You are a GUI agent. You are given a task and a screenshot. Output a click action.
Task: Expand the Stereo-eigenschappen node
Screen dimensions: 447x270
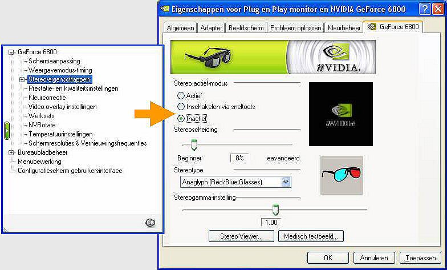point(22,80)
